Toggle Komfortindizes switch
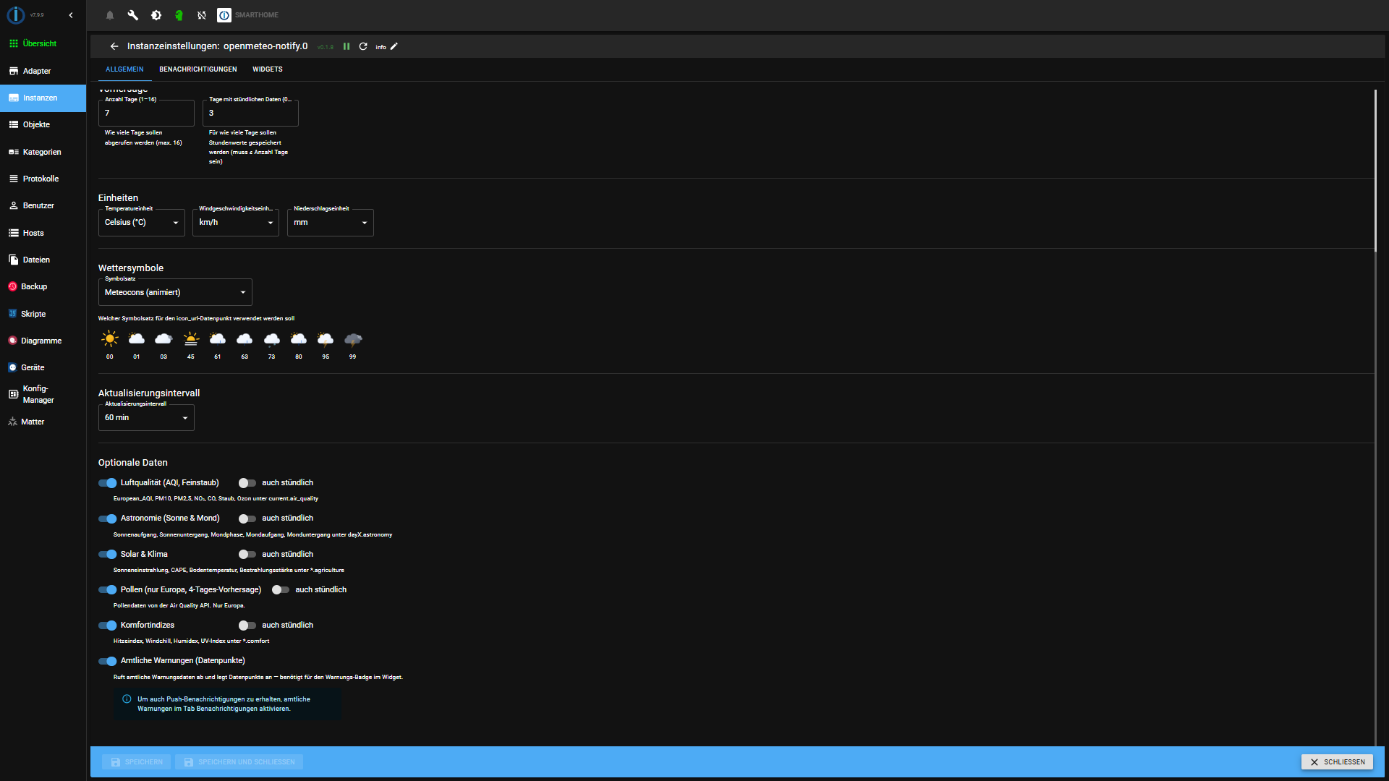 [108, 626]
